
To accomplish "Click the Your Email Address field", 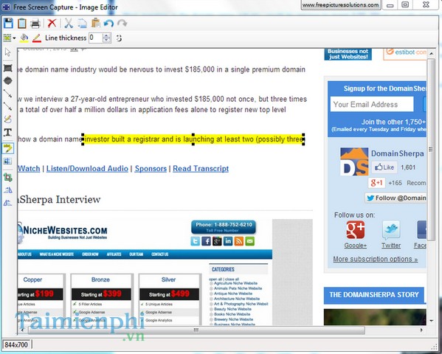I will (372, 104).
